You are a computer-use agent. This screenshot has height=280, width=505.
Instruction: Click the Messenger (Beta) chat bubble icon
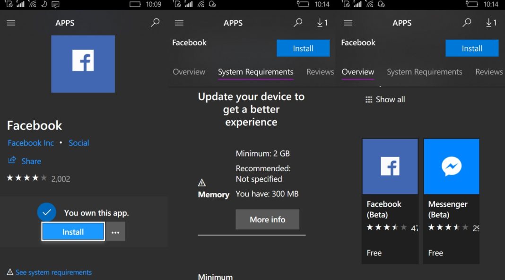[451, 166]
